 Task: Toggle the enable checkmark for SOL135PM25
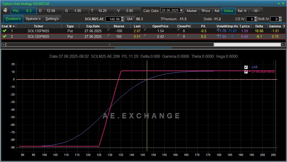5,31
